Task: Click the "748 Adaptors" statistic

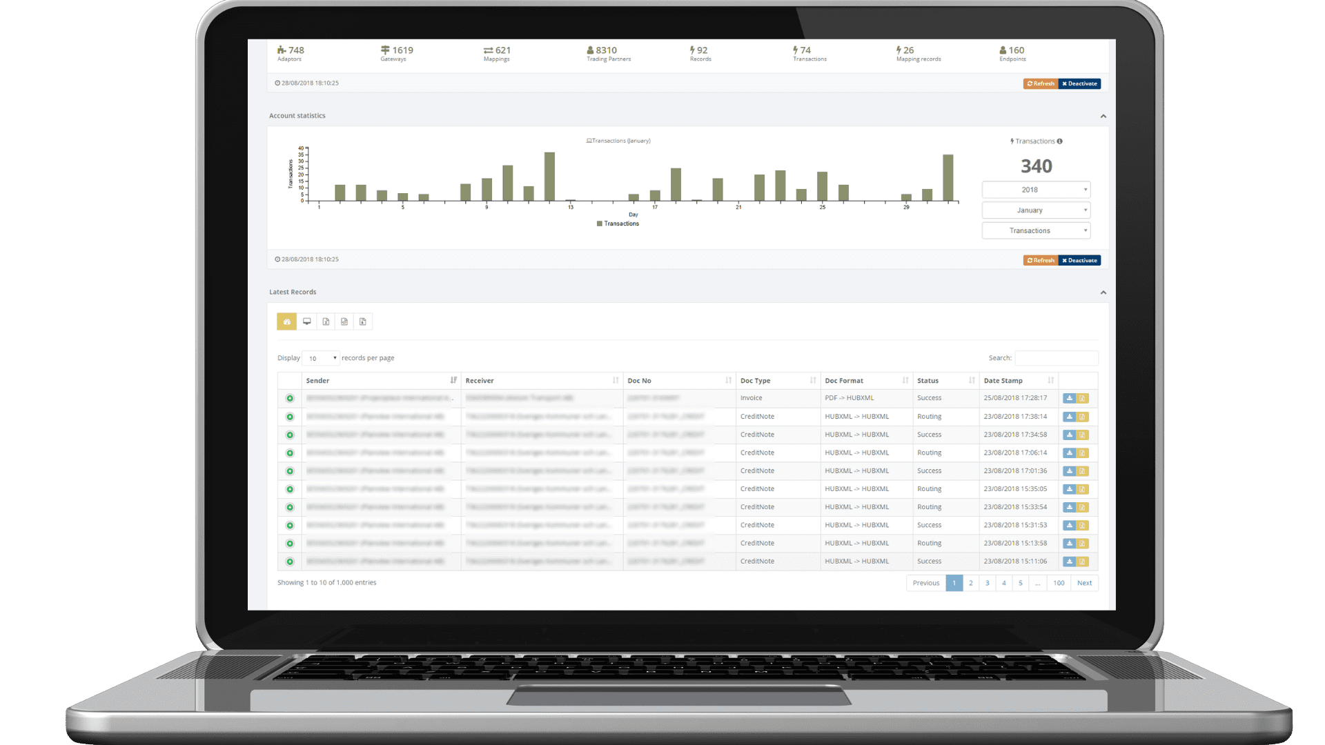Action: pos(291,53)
